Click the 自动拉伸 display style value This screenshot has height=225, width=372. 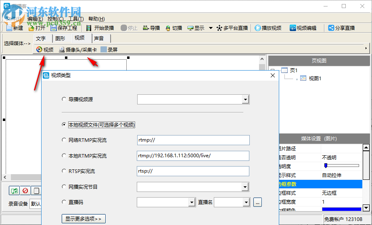point(332,175)
